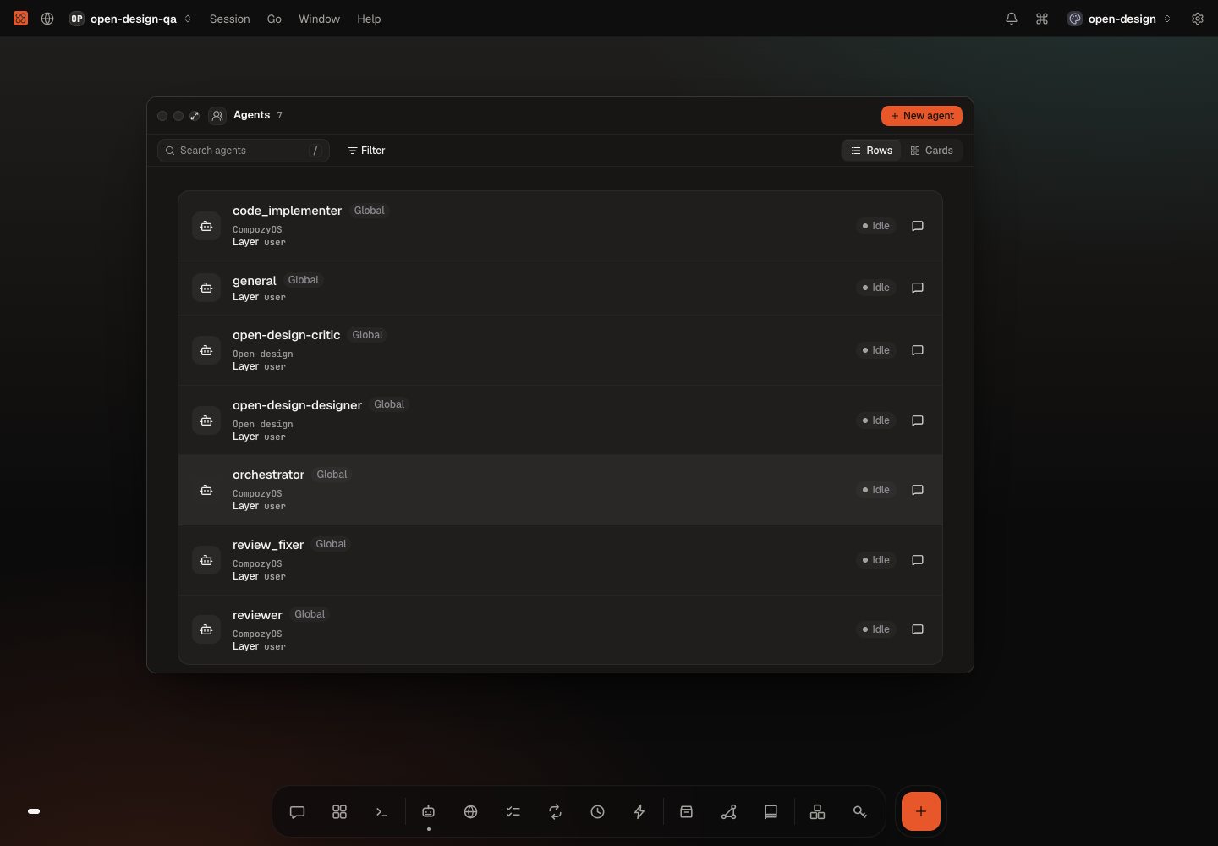Click the Idle status of reviewer

pos(876,629)
